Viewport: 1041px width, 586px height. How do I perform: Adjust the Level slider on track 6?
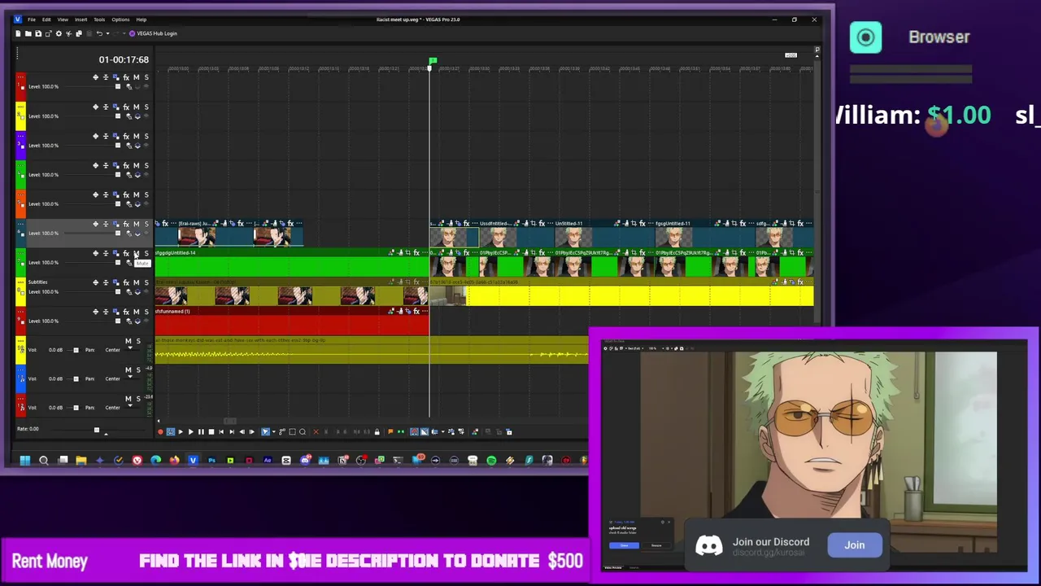(x=117, y=233)
